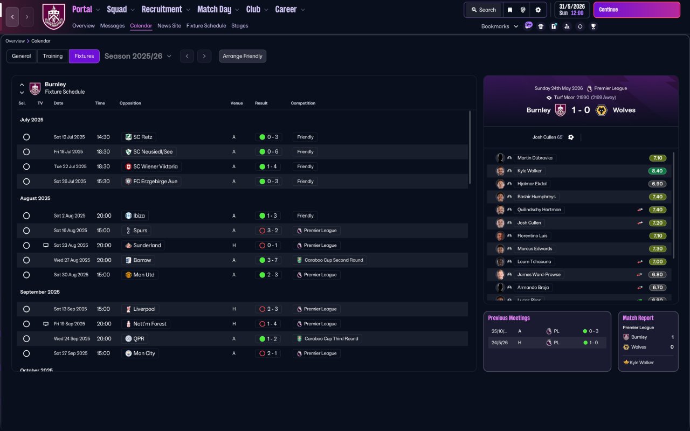Select the SC Neusiedl/See fixture radio button
This screenshot has width=690, height=431.
point(26,152)
